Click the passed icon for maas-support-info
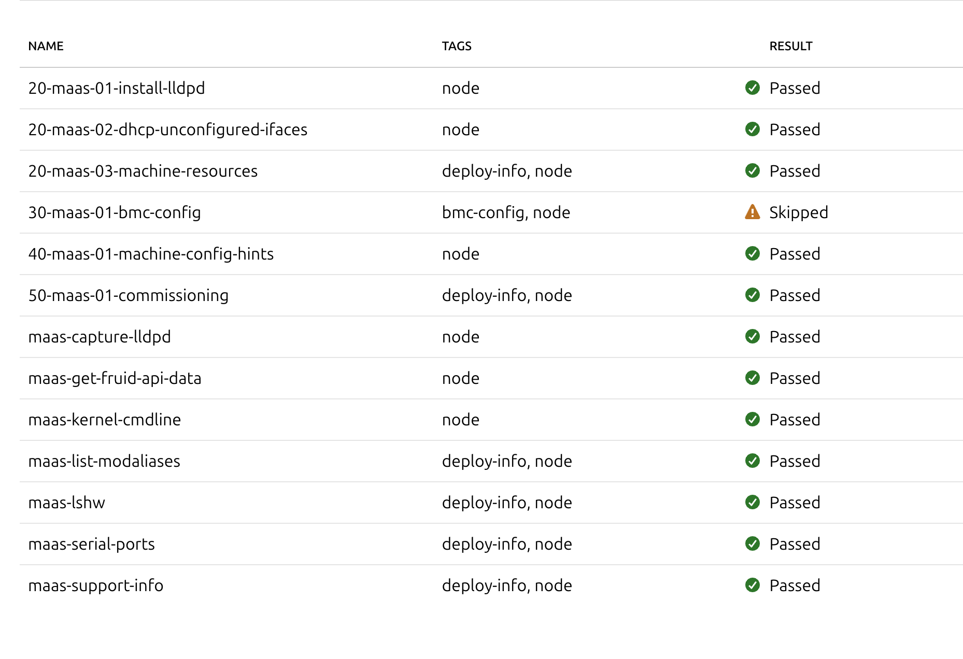The width and height of the screenshot is (963, 659). (x=752, y=585)
